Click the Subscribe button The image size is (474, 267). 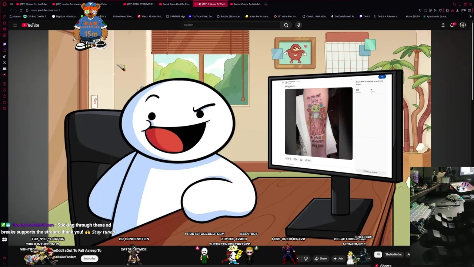pos(89,258)
